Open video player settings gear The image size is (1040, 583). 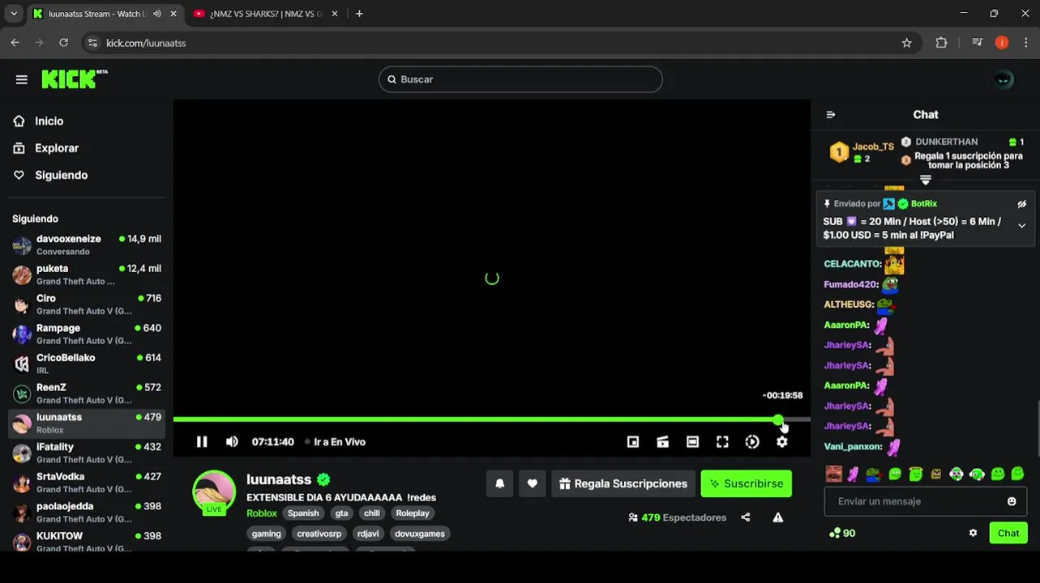click(782, 441)
